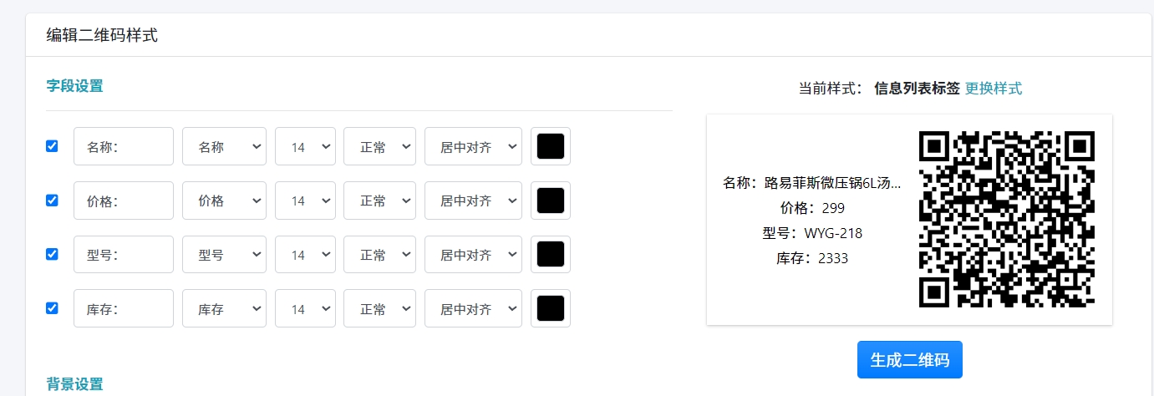The image size is (1154, 396).
Task: Click the 型号 row color swatch
Action: coord(551,255)
